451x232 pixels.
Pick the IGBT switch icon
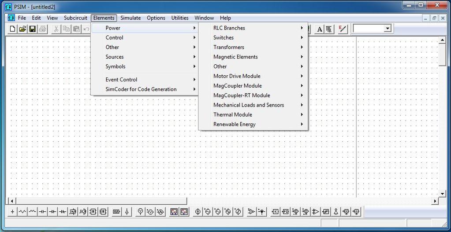click(83, 212)
